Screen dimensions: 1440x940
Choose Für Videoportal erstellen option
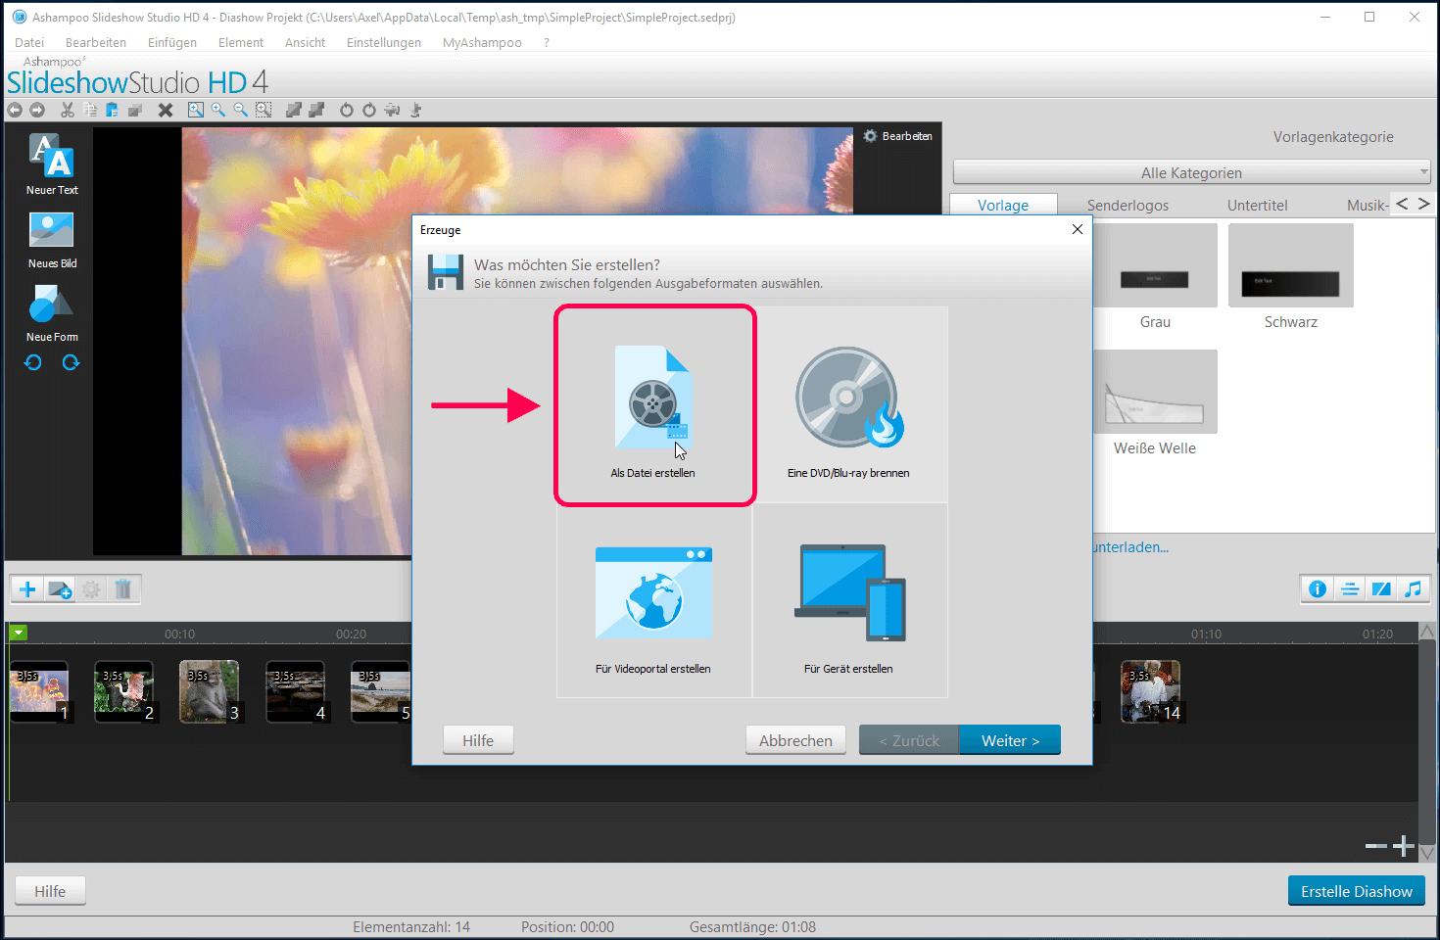pyautogui.click(x=654, y=600)
